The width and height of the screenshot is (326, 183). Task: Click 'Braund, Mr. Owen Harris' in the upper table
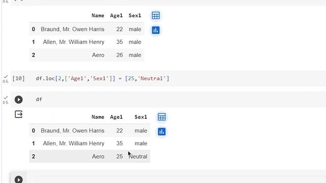(72, 29)
